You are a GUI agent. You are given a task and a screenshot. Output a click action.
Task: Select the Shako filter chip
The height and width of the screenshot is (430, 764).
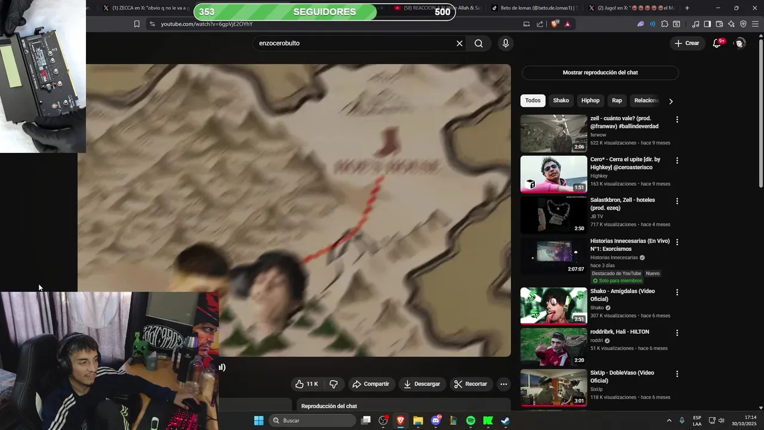coord(561,100)
